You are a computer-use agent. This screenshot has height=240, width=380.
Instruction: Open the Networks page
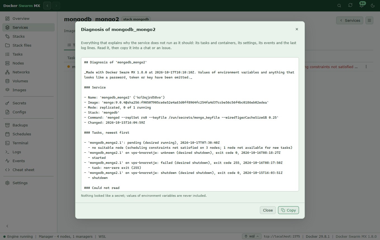pyautogui.click(x=28, y=72)
